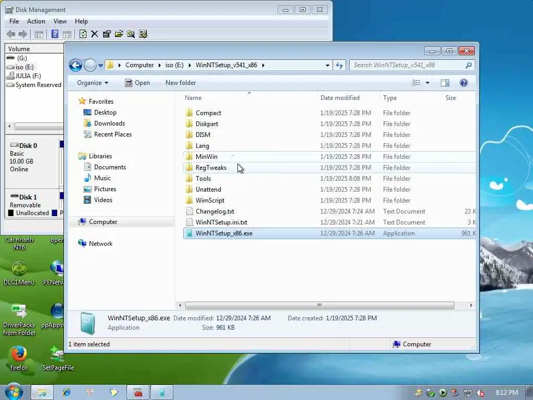Select Documents library
Image resolution: width=533 pixels, height=400 pixels.
[x=105, y=167]
